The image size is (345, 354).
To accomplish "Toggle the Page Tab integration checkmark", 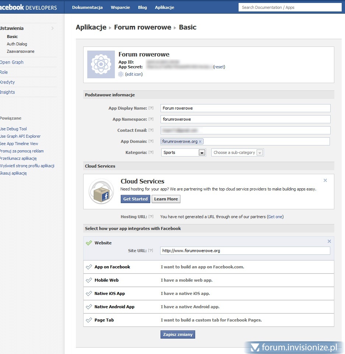I will (89, 320).
